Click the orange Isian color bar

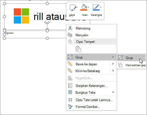tap(84, 10)
